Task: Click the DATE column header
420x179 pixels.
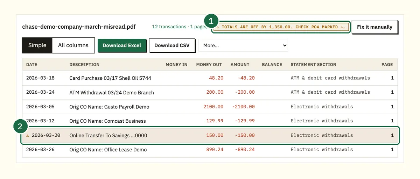Action: (31, 65)
